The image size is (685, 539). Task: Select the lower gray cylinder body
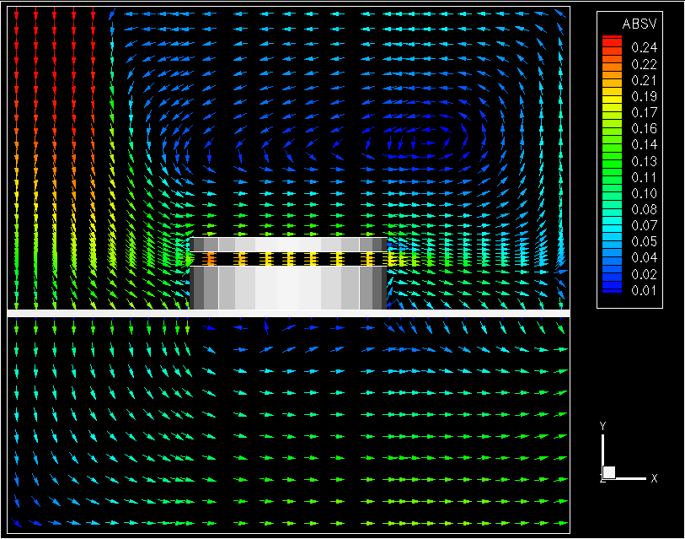click(x=288, y=288)
